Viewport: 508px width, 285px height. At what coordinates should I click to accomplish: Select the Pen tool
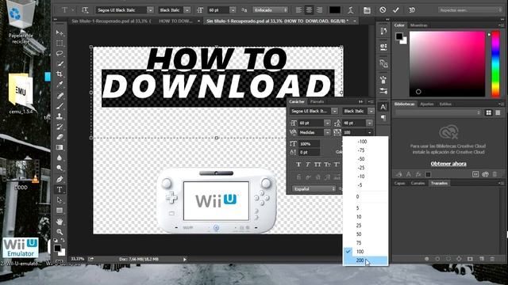tap(60, 179)
